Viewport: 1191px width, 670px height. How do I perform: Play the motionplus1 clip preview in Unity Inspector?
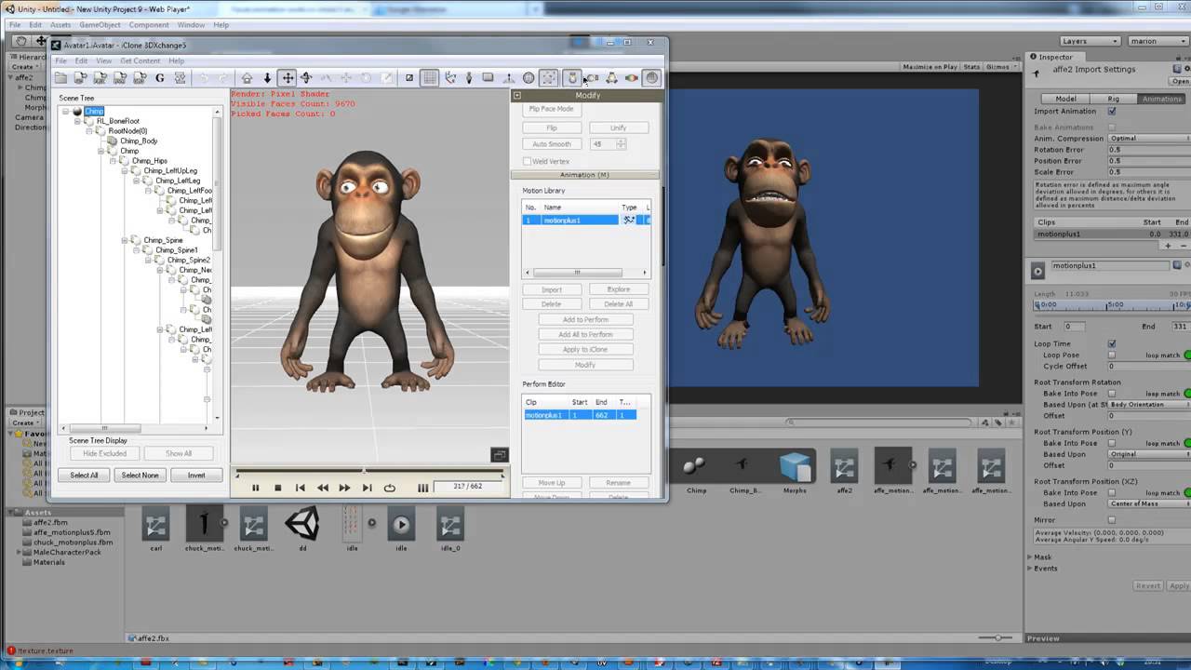(1038, 272)
